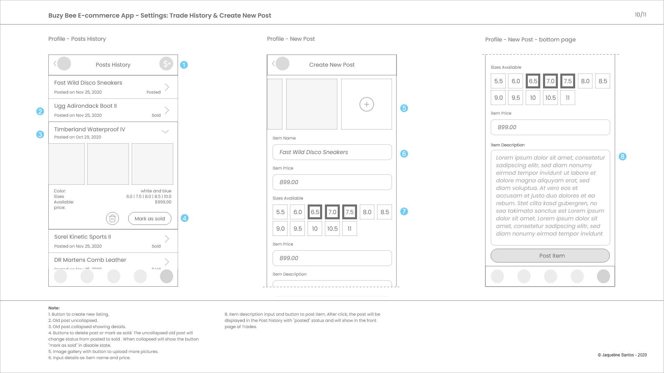Screen dimensions: 664x373
Task: Tap the DR Martens Comb Leather title
Action: pyautogui.click(x=90, y=260)
